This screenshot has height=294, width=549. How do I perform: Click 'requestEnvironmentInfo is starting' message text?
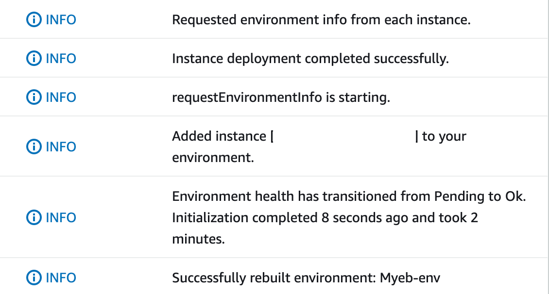[281, 98]
